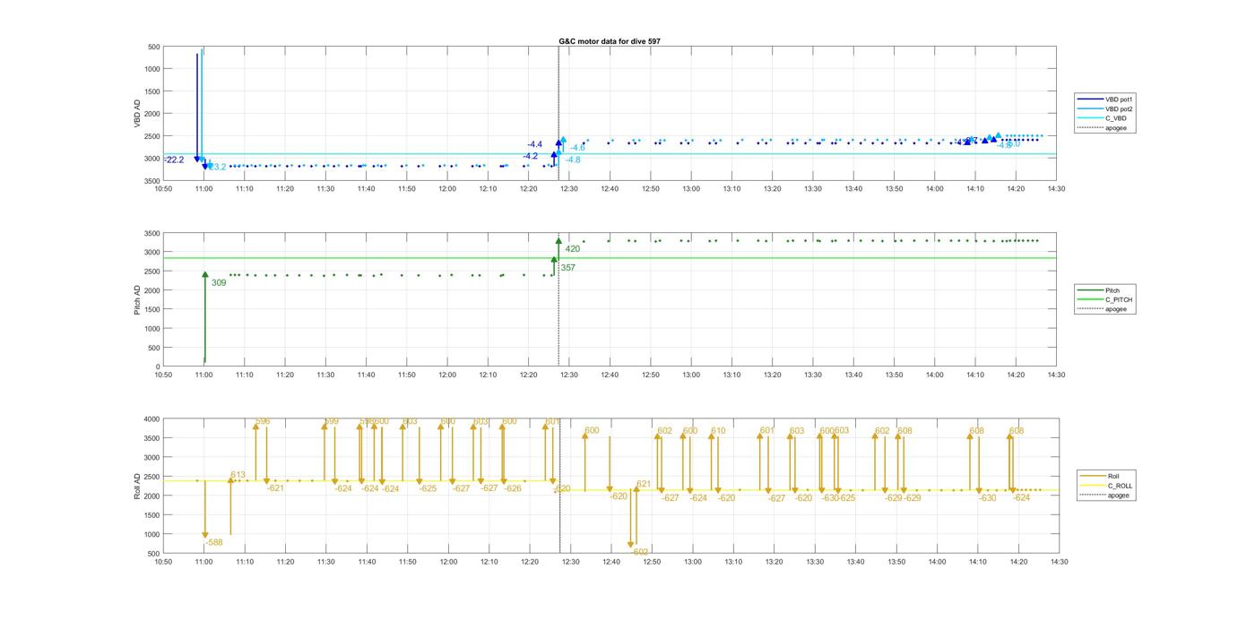This screenshot has height=621, width=1255.
Task: Click the '-22.2' annotation in VBD plot
Action: click(174, 160)
